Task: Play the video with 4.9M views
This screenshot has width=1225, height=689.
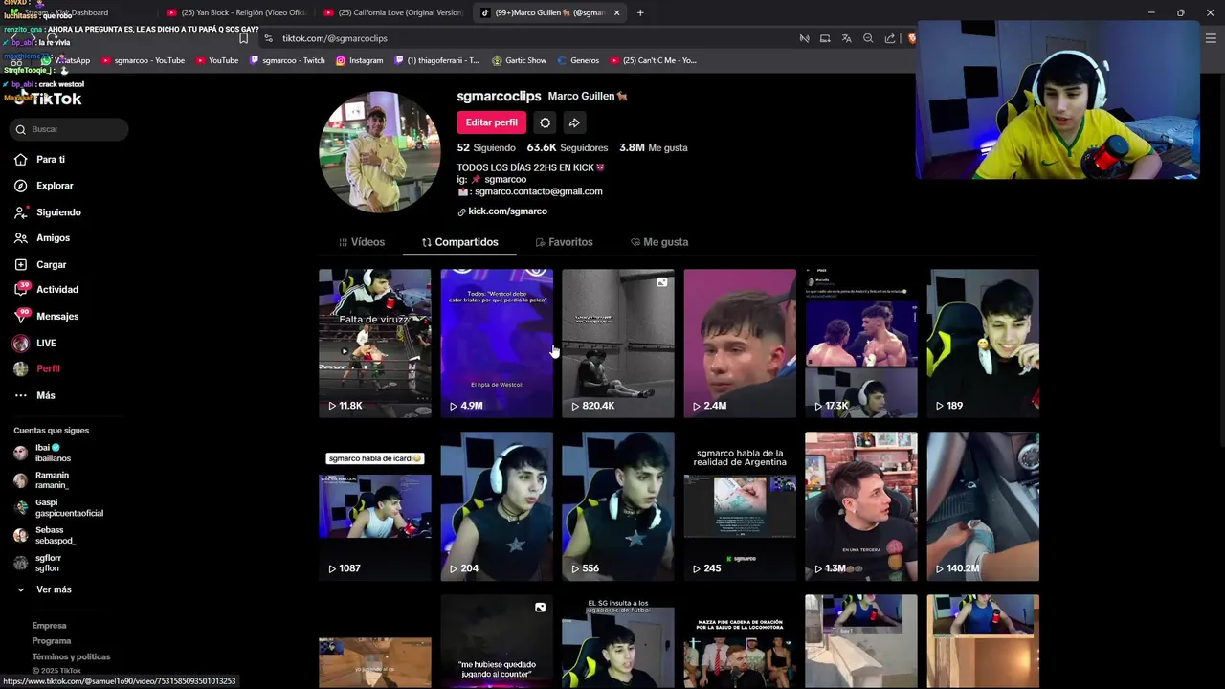Action: click(497, 344)
